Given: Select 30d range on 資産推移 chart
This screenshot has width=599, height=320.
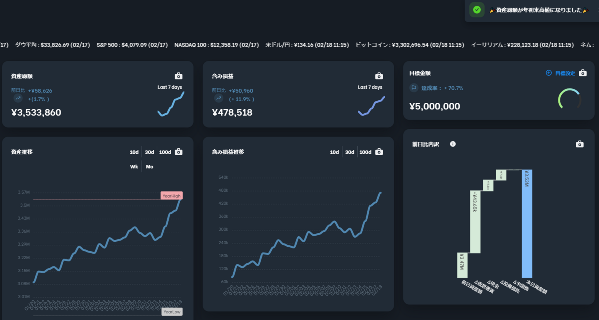Looking at the screenshot, I should click(x=149, y=152).
